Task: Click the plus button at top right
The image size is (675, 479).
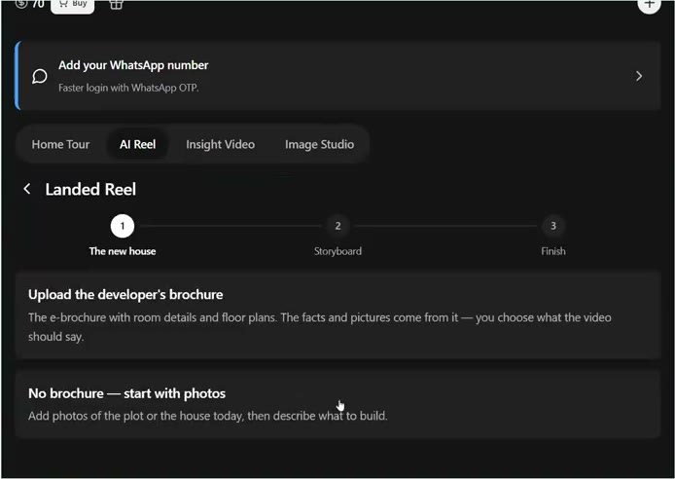Action: (x=649, y=4)
